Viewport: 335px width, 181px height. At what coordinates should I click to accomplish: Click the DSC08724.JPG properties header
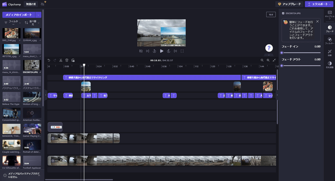click(291, 13)
